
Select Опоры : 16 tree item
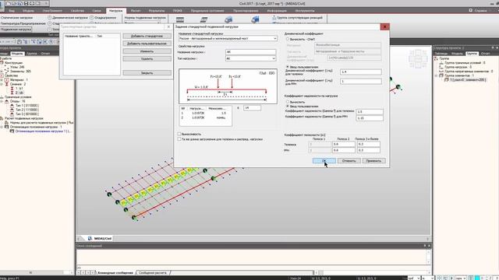pos(17,101)
